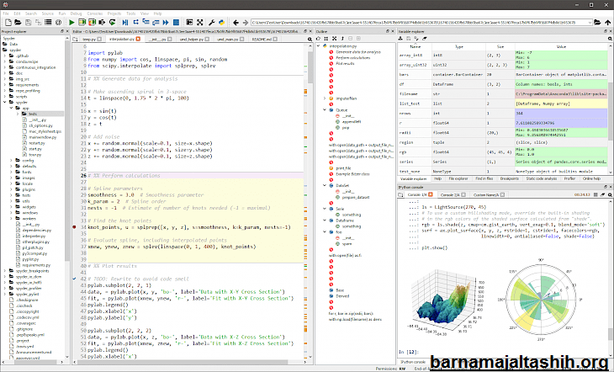The height and width of the screenshot is (372, 614).
Task: Run cell and advance to next
Action: click(x=92, y=23)
